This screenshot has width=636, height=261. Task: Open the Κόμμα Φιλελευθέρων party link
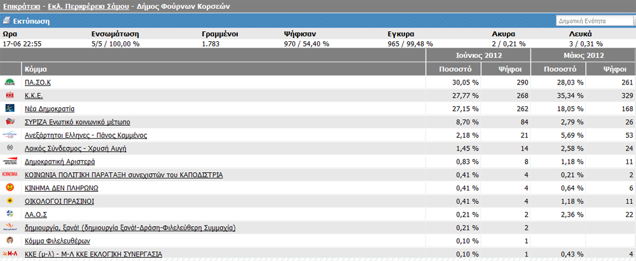57,241
